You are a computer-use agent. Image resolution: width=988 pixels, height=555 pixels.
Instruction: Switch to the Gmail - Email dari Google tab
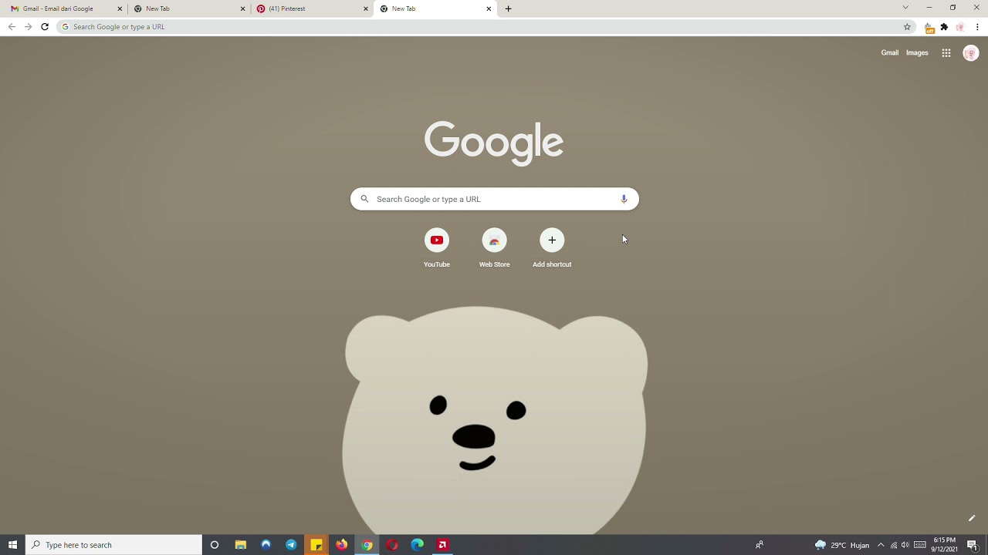tap(63, 8)
